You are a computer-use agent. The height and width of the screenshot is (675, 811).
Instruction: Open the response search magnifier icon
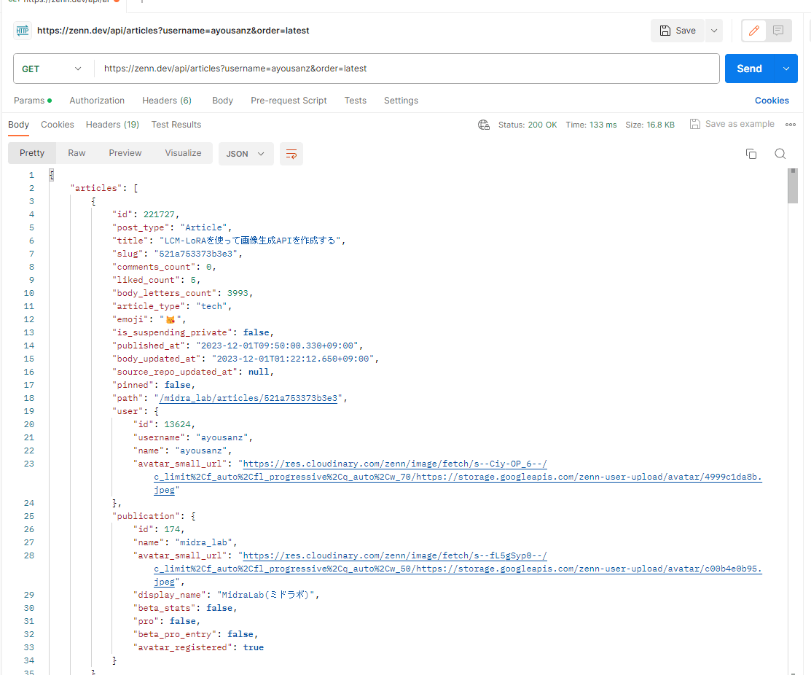pyautogui.click(x=780, y=154)
